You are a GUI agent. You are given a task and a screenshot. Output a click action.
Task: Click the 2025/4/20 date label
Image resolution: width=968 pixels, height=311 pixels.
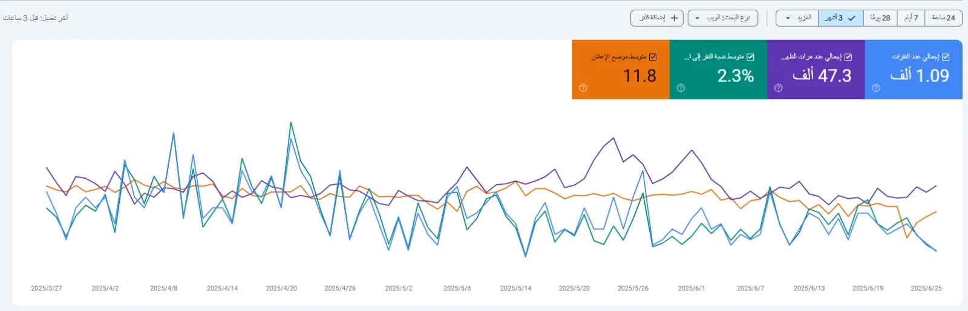pos(281,288)
